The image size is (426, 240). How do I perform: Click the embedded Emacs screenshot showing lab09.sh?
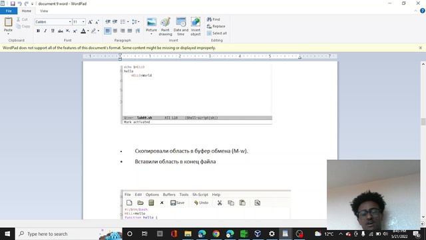tap(196, 94)
